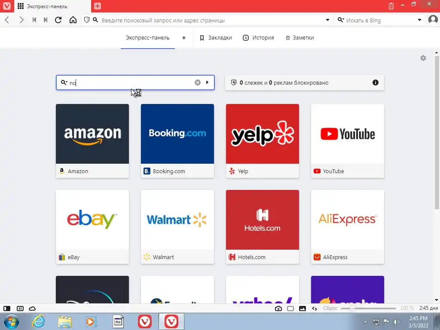Toggle page tiling window icon

pos(290,309)
